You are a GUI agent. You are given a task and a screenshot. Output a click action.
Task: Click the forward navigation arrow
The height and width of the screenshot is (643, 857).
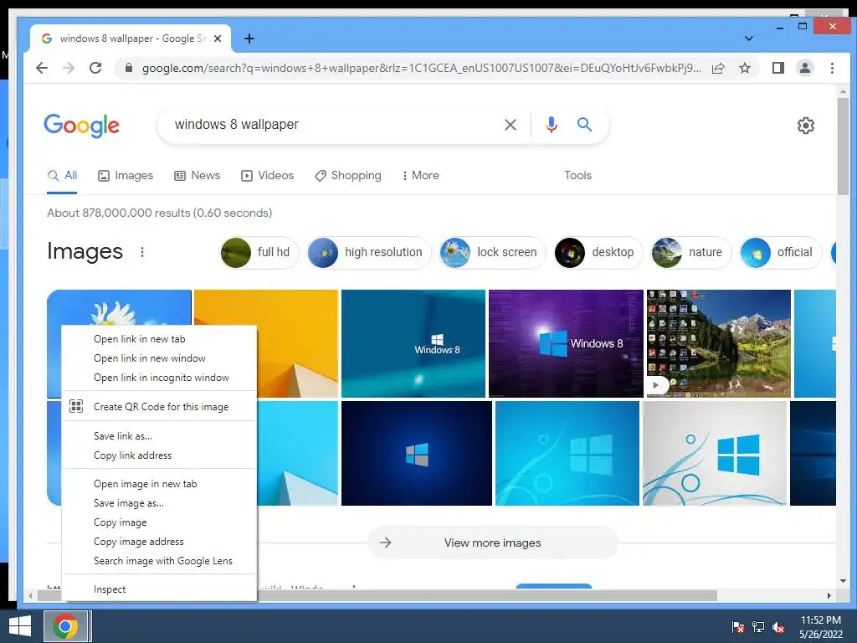pos(69,68)
